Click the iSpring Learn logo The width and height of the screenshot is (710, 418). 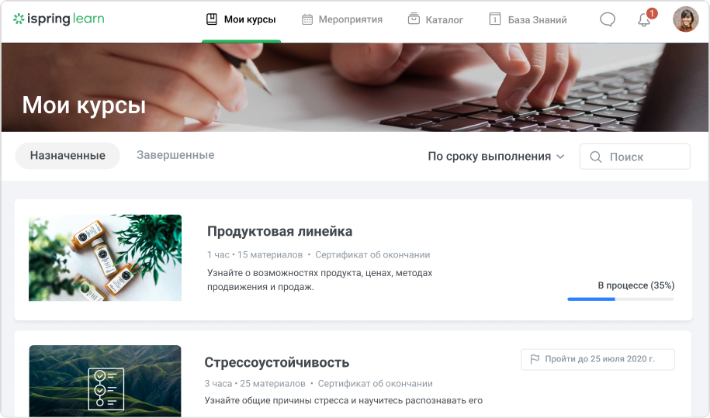[x=58, y=19]
